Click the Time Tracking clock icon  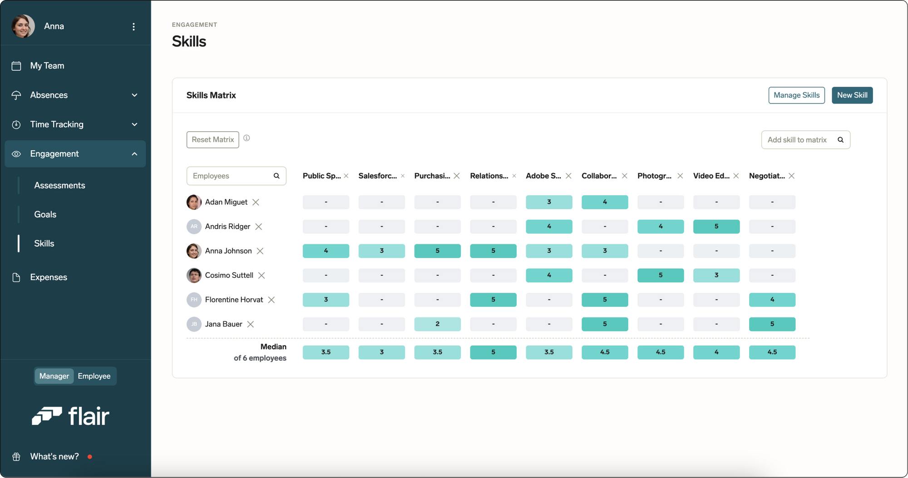click(x=17, y=124)
